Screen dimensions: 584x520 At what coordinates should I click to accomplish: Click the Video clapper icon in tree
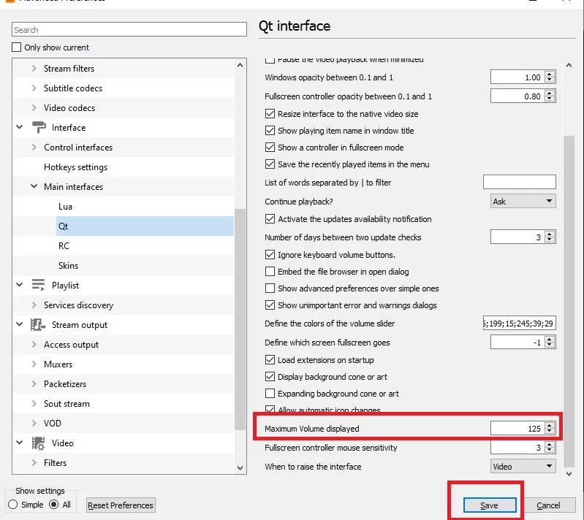coord(38,443)
